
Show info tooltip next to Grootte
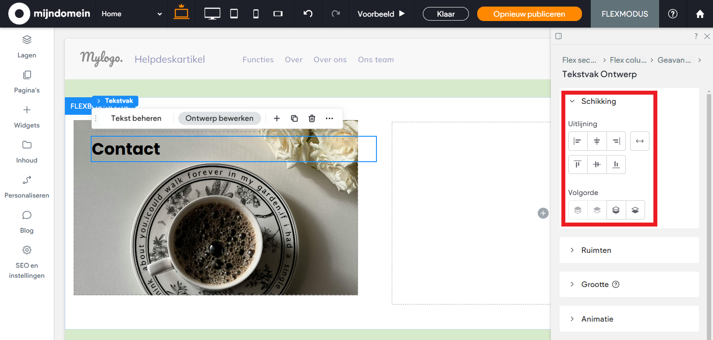click(616, 284)
